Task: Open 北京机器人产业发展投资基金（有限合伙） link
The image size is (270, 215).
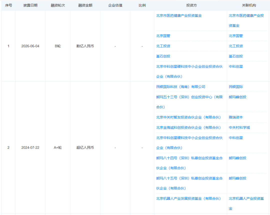Action: tap(188, 199)
